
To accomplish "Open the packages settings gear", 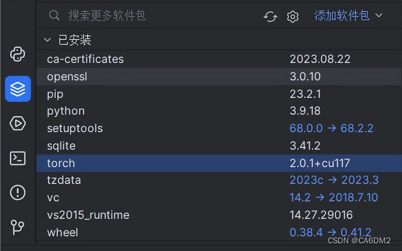I will pyautogui.click(x=293, y=16).
